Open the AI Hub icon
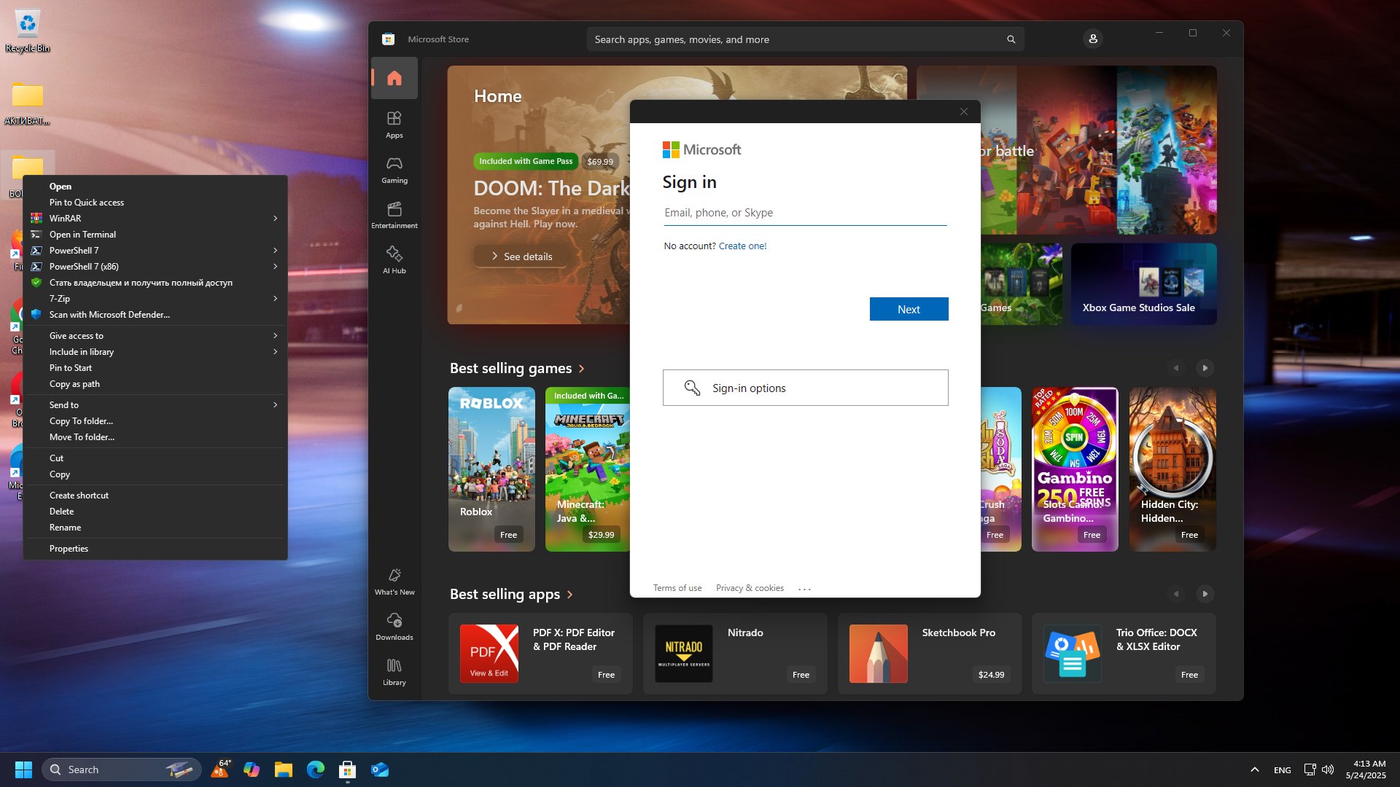The height and width of the screenshot is (787, 1400). coord(394,260)
